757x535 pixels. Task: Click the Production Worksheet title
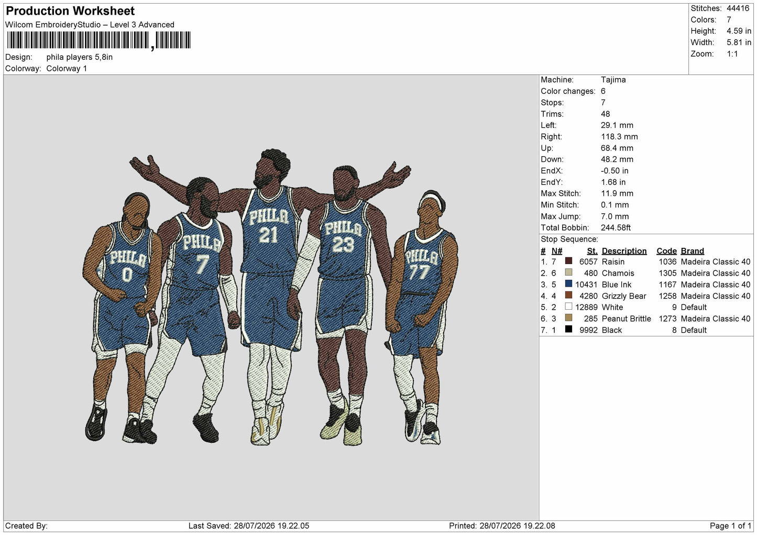click(x=70, y=10)
